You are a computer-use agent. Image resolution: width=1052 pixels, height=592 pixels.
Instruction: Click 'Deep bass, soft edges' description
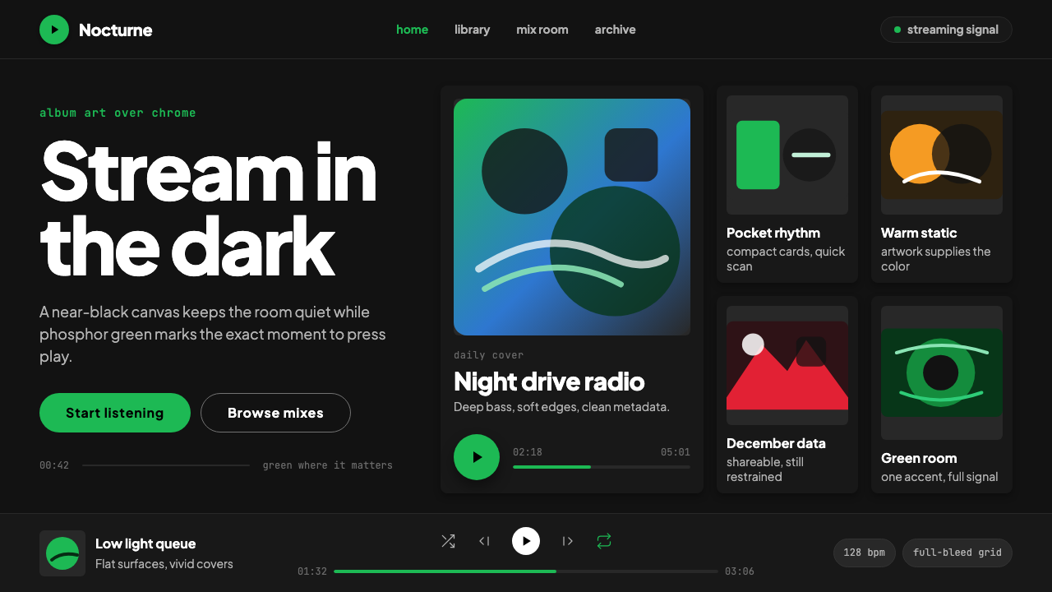pos(561,407)
